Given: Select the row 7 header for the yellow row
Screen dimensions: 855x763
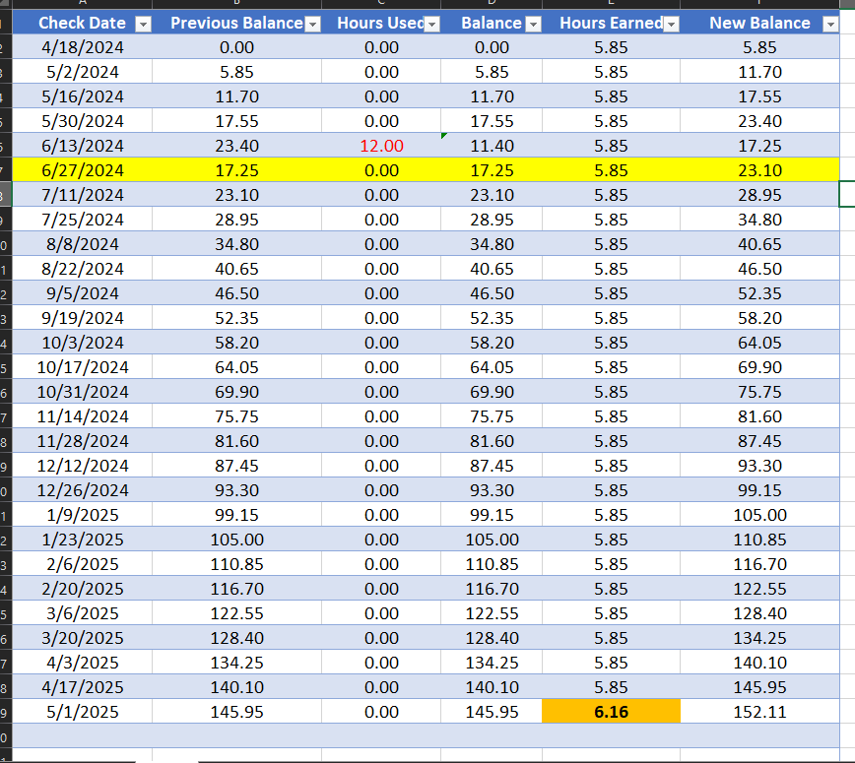Looking at the screenshot, I should coord(7,169).
